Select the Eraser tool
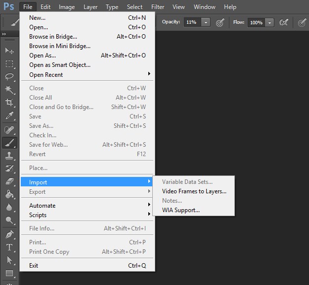The height and width of the screenshot is (285, 309). tap(9, 181)
